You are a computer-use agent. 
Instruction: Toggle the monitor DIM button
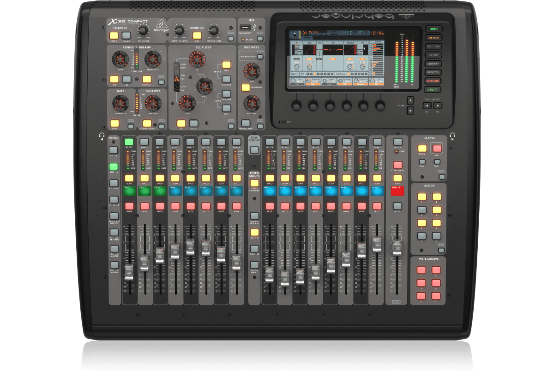pyautogui.click(x=197, y=35)
